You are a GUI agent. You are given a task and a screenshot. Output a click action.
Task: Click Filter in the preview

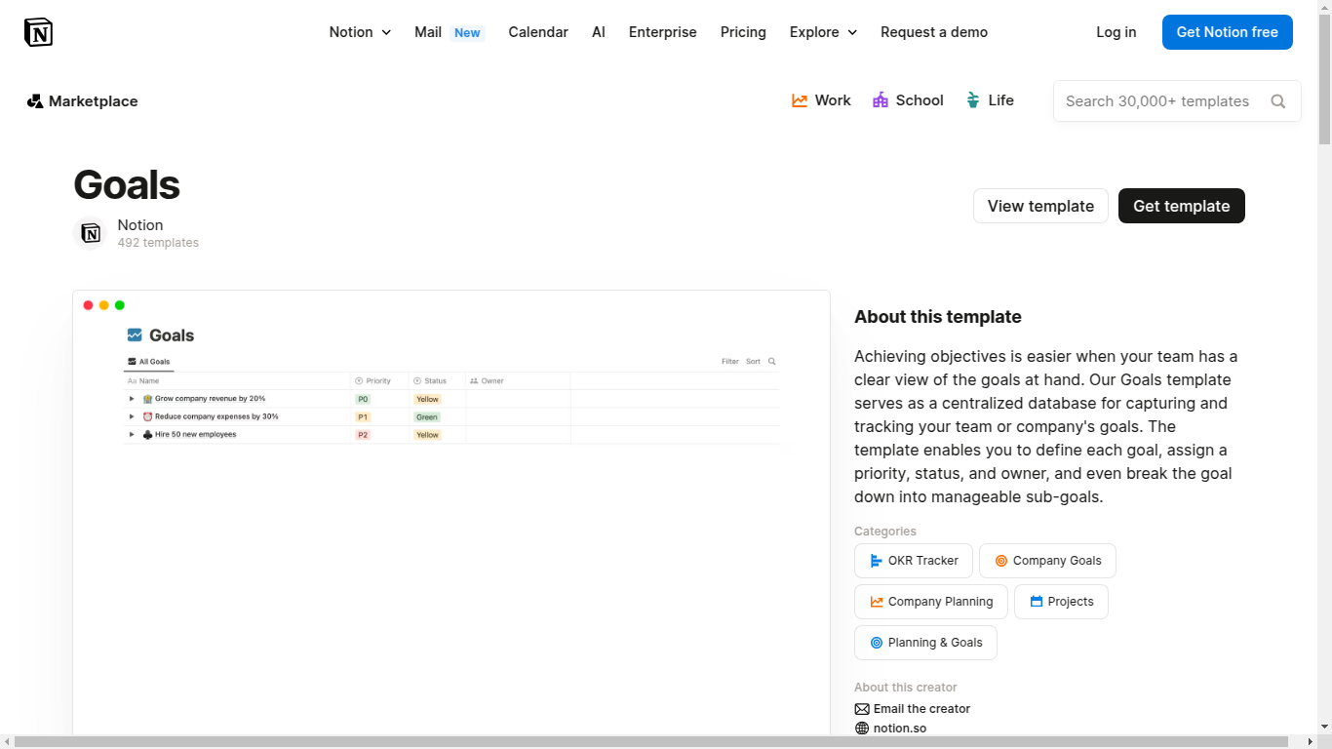tap(730, 362)
